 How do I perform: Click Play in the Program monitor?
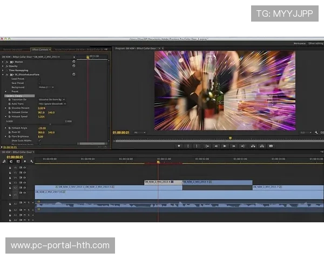(226, 146)
